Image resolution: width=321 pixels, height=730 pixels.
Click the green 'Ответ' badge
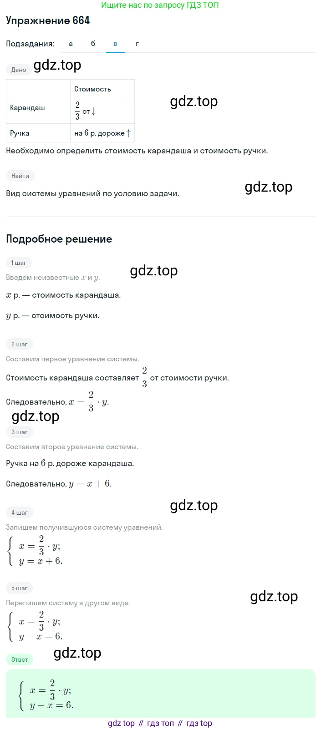click(20, 659)
